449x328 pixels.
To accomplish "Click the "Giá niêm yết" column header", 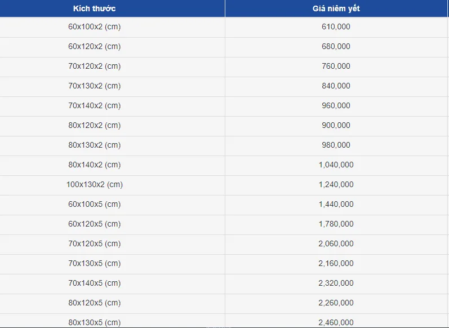I will click(336, 8).
